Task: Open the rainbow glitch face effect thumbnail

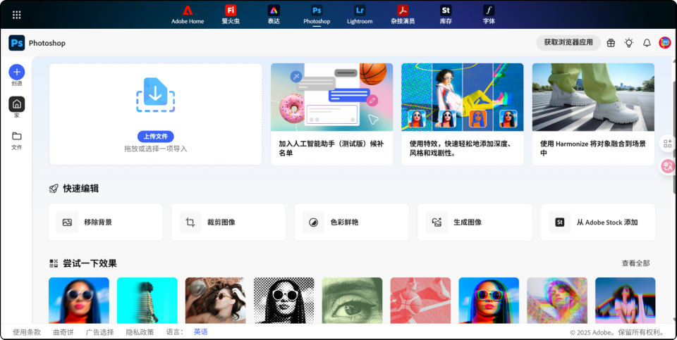Action: [x=557, y=301]
